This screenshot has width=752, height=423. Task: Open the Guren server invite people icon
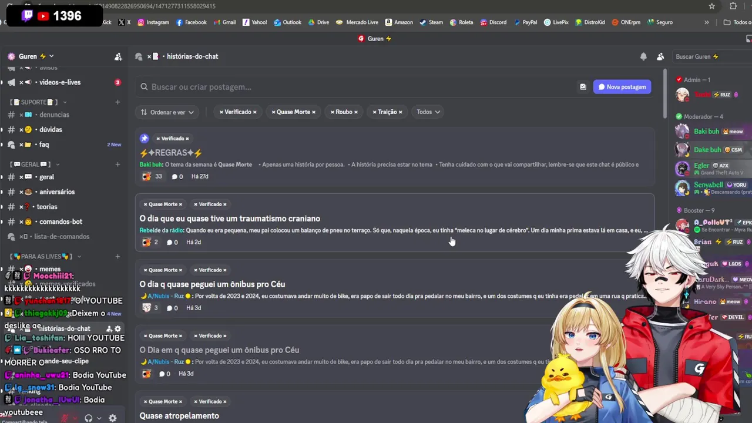pyautogui.click(x=118, y=56)
